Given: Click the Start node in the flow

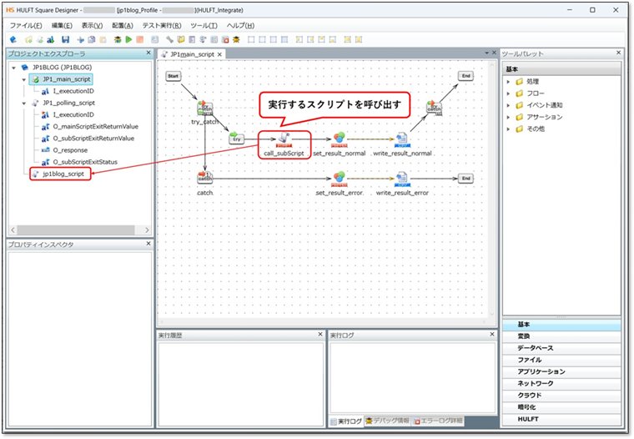Looking at the screenshot, I should 174,76.
